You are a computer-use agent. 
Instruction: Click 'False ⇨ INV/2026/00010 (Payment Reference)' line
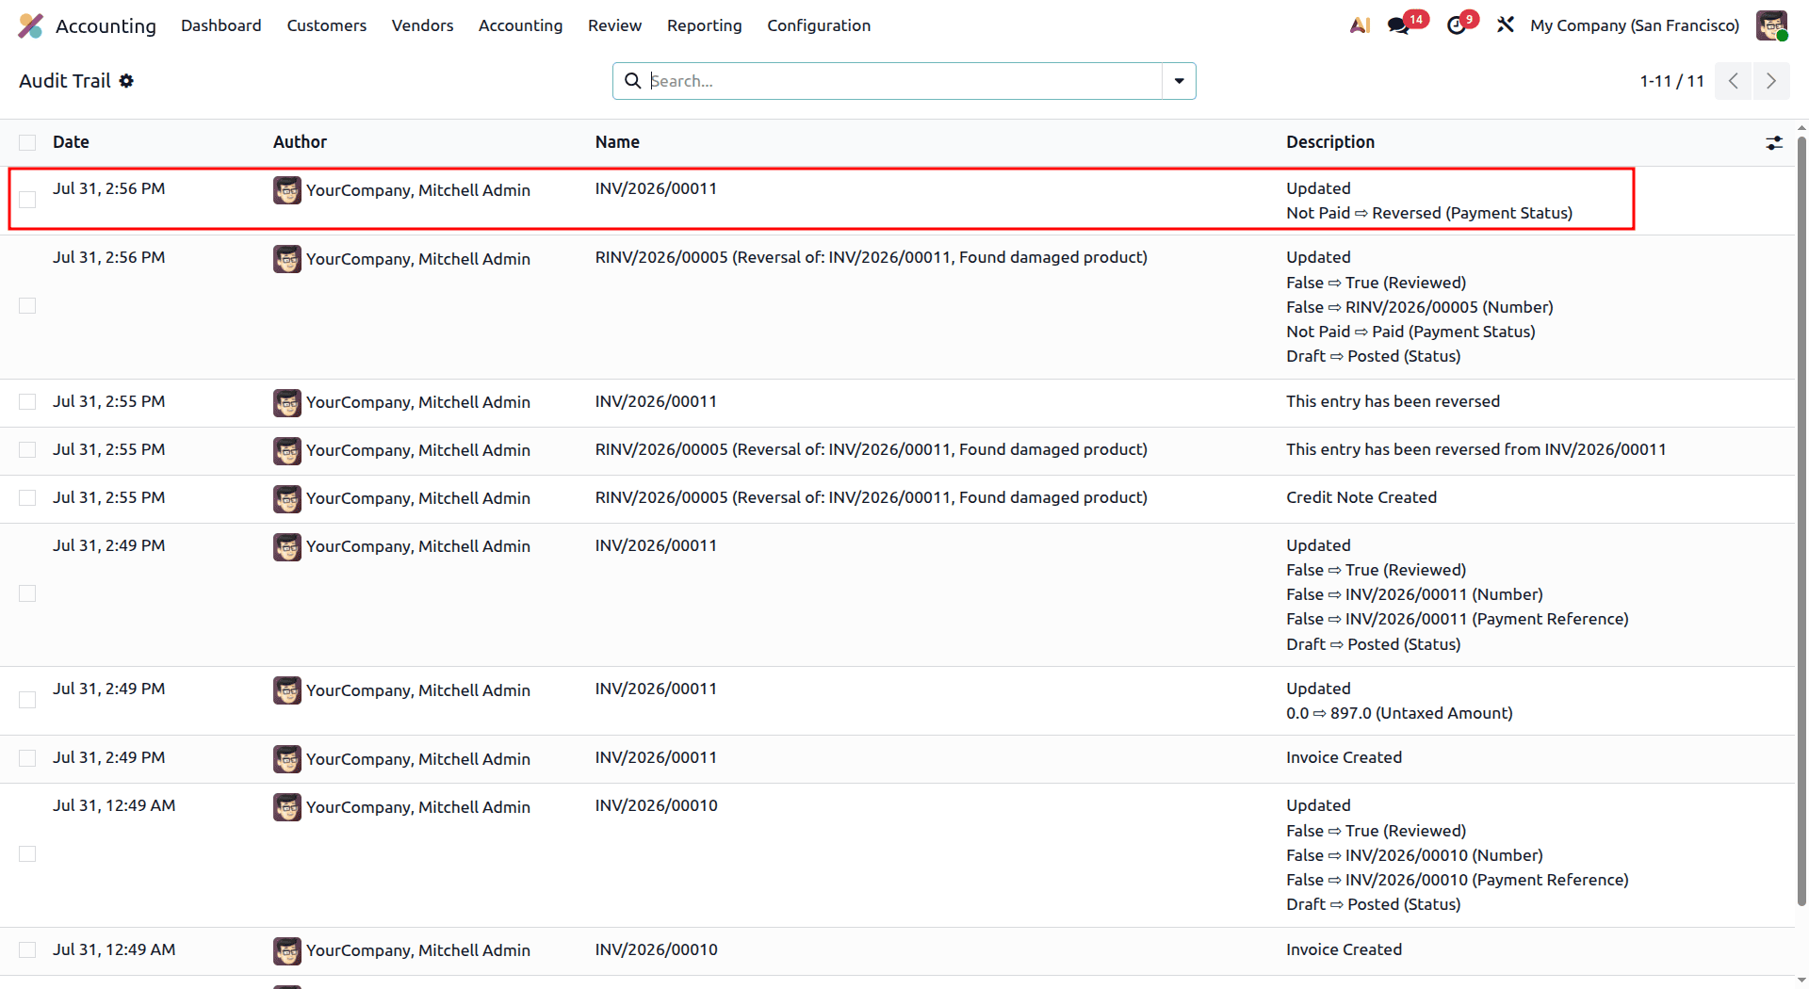click(x=1458, y=880)
